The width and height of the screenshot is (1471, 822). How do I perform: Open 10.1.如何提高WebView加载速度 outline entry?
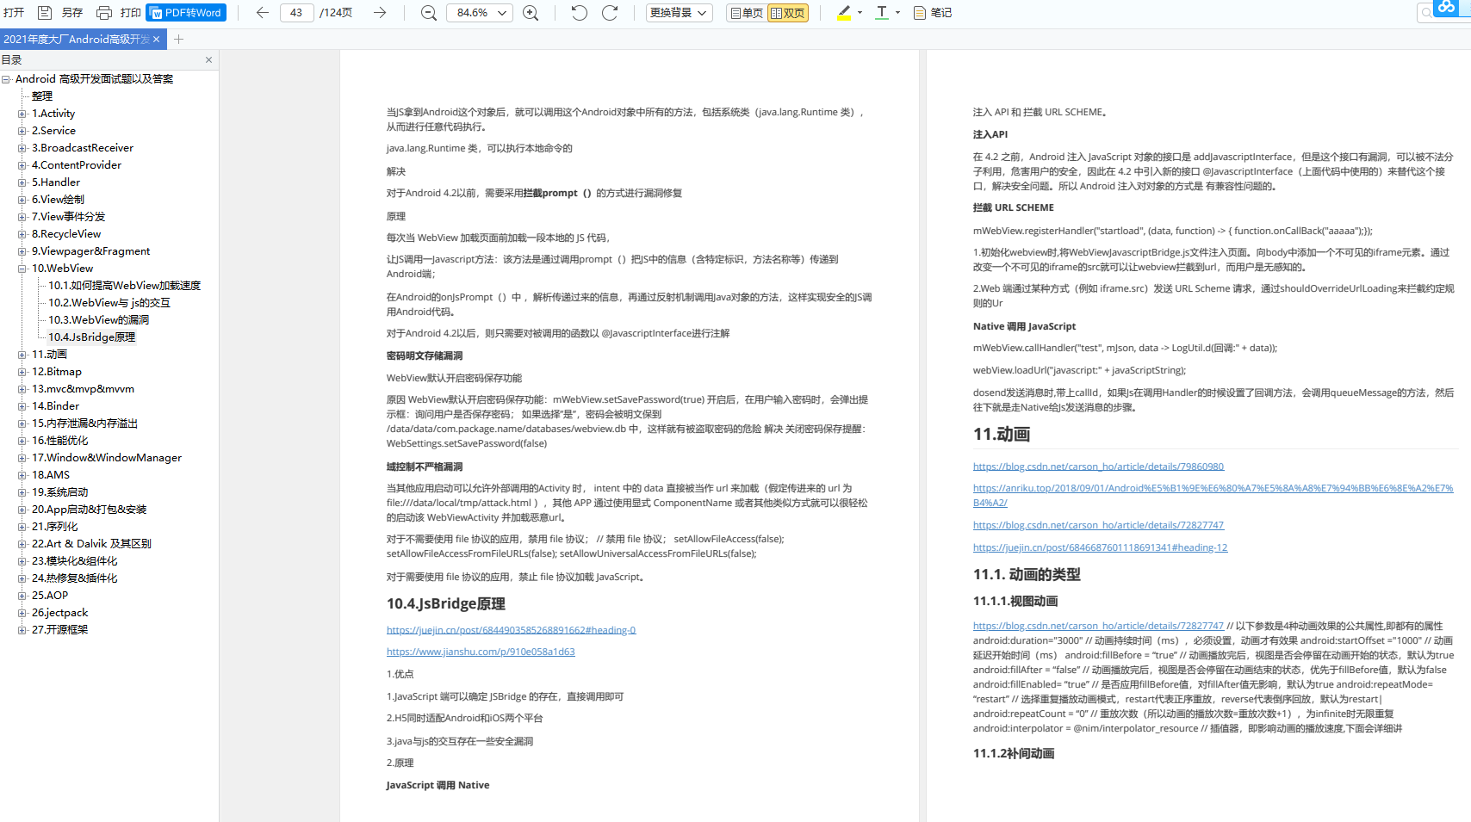click(x=124, y=286)
